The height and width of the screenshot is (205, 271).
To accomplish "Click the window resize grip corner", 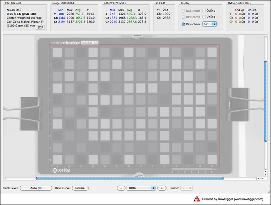I will coord(269,192).
